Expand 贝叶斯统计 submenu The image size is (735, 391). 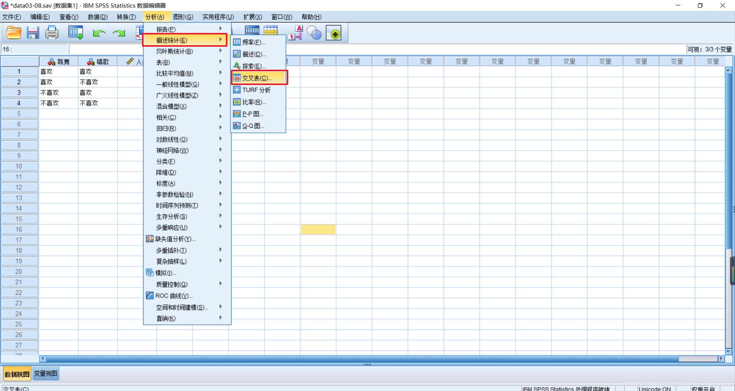coord(187,51)
